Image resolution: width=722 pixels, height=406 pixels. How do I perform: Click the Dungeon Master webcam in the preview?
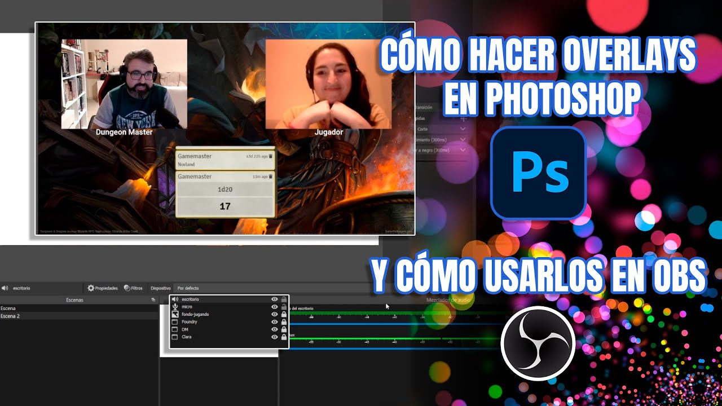point(124,84)
